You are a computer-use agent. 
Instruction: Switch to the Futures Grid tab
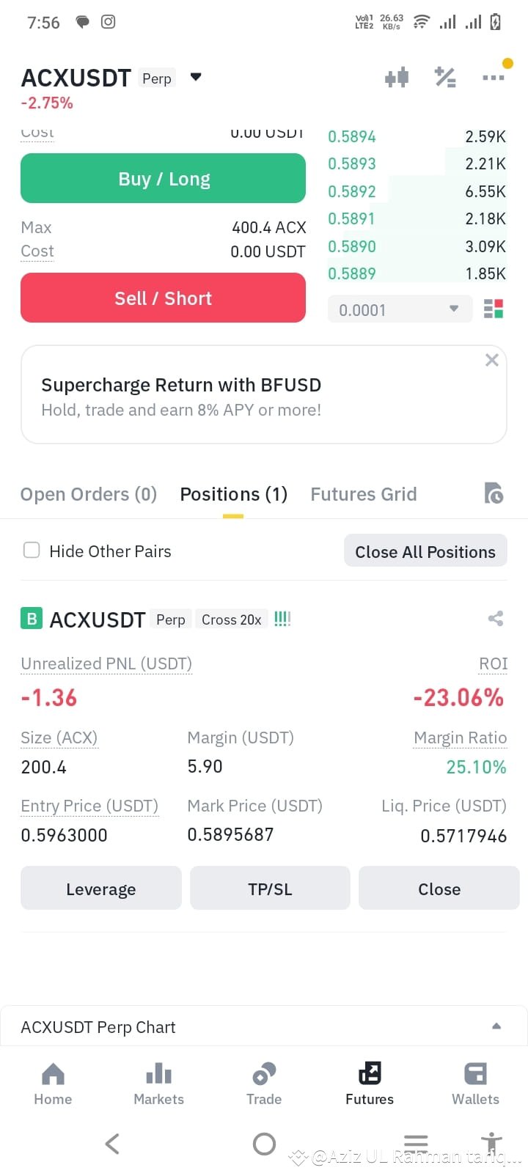(x=364, y=494)
